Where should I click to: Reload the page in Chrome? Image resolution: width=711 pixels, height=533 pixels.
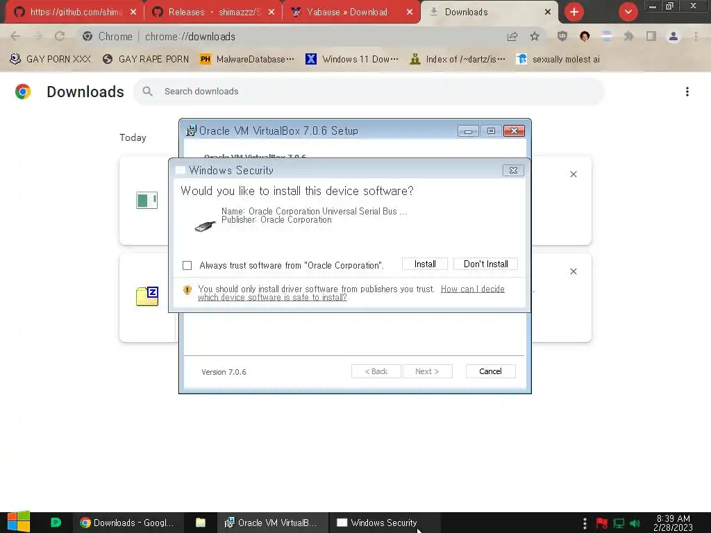coord(60,36)
